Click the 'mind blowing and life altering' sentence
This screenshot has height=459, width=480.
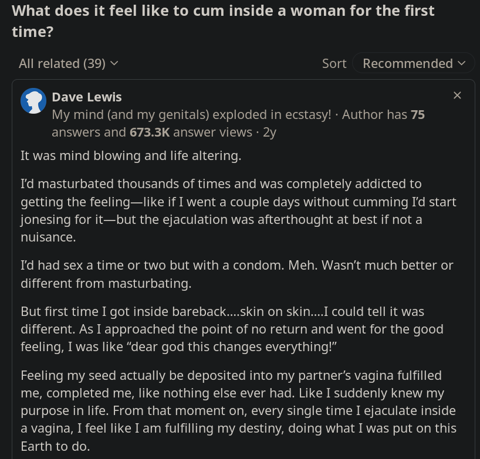pyautogui.click(x=130, y=156)
